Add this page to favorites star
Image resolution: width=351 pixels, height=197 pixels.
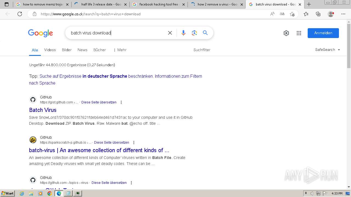pos(292,14)
